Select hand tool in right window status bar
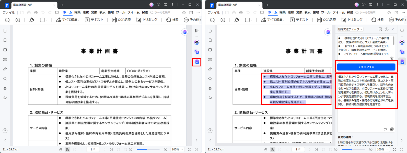 (x=266, y=149)
